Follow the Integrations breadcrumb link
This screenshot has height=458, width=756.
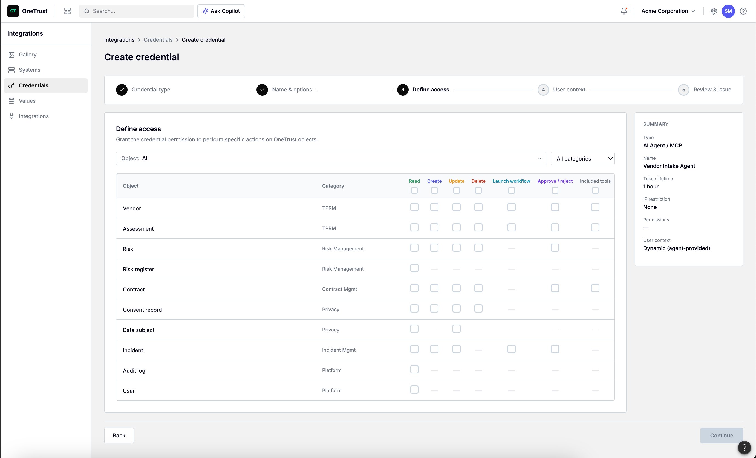coord(119,40)
